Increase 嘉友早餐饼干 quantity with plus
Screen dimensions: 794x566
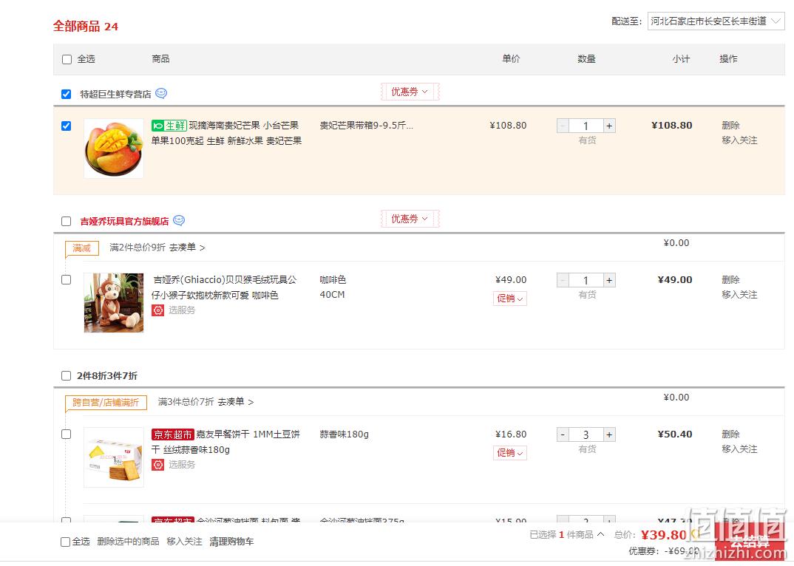(609, 435)
